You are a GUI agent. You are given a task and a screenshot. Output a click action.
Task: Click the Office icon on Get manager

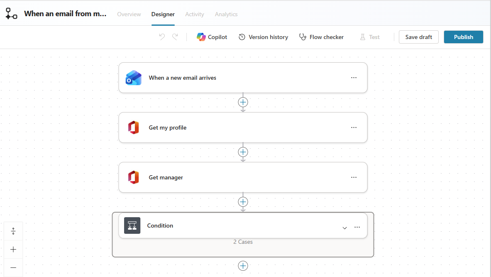133,177
